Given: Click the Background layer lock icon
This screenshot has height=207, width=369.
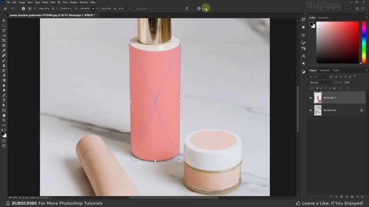Looking at the screenshot, I should (362, 110).
